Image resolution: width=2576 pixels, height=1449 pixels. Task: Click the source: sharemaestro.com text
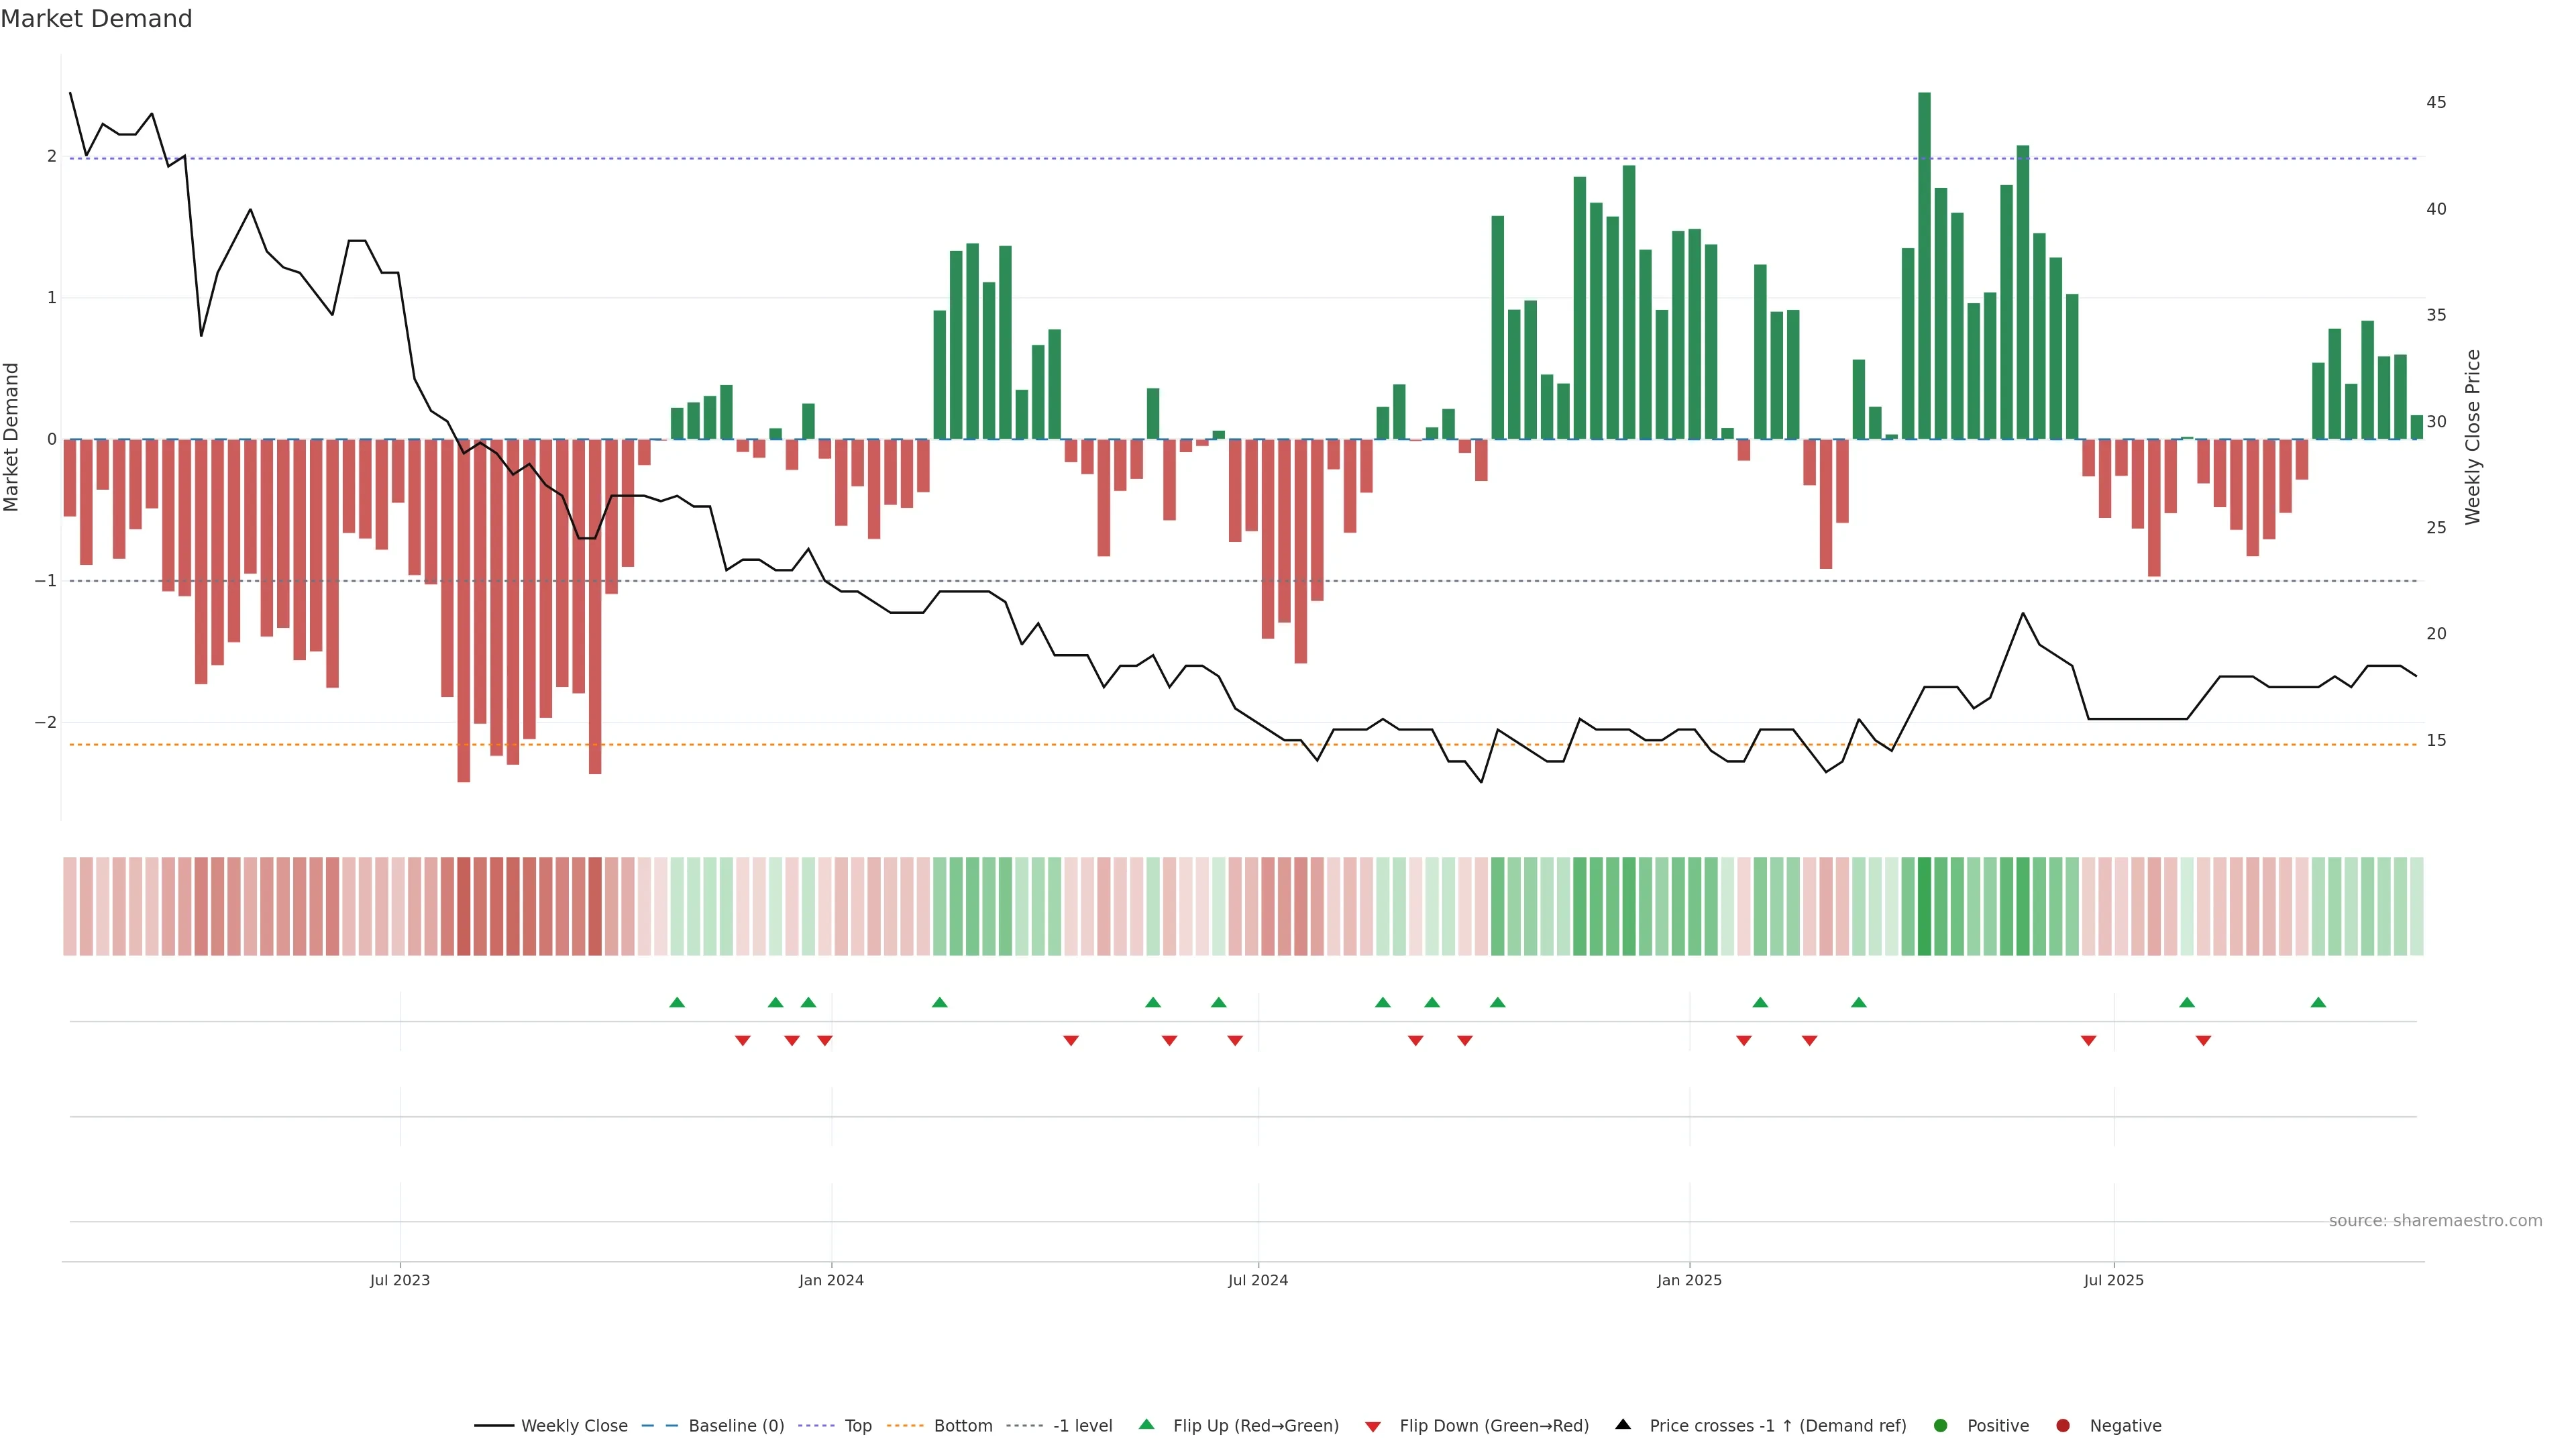point(2435,1221)
